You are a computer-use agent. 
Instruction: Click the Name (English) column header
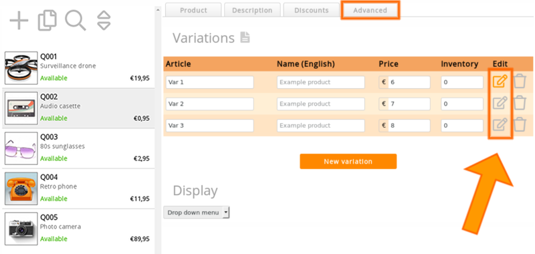click(306, 64)
